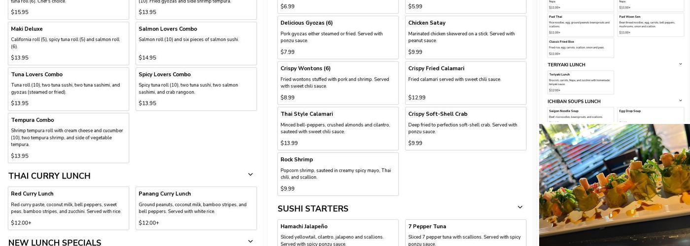Viewport: 690px width, 246px height.
Task: Add Delicious Gyozas (6) from the menu
Action: point(338,37)
